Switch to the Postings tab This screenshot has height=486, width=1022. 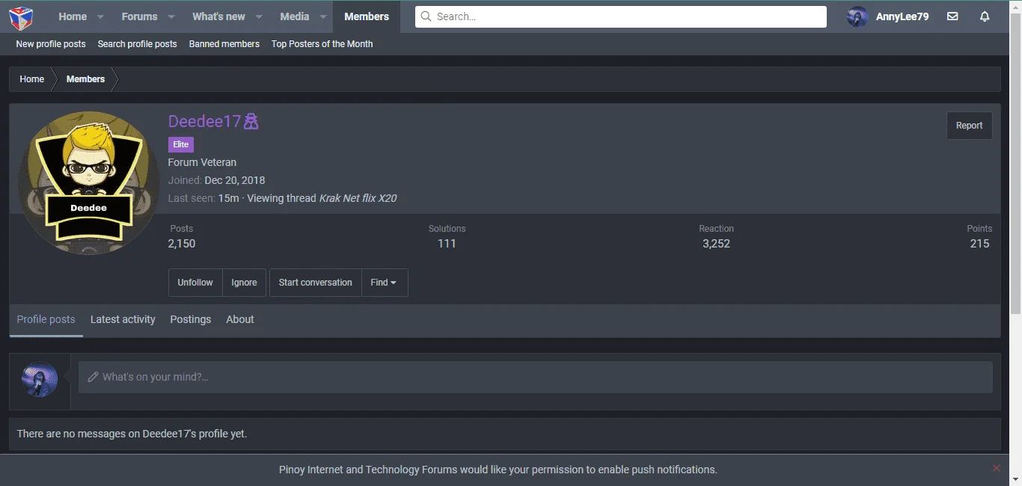tap(191, 319)
